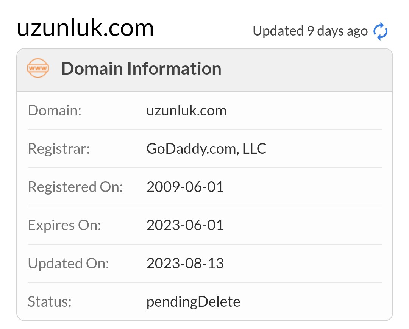Click the orange WWW globe icon
The image size is (409, 329).
(x=38, y=68)
